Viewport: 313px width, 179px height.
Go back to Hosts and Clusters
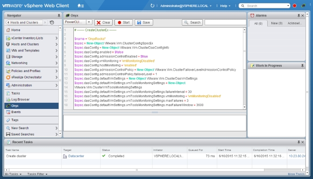(24, 22)
